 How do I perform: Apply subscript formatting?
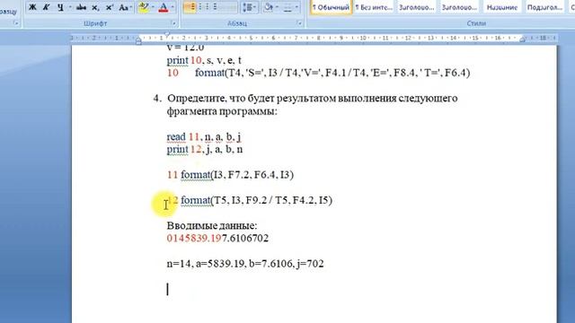[95, 7]
